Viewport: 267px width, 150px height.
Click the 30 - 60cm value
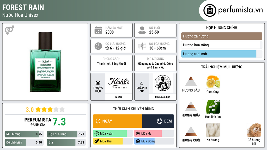tap(157, 48)
